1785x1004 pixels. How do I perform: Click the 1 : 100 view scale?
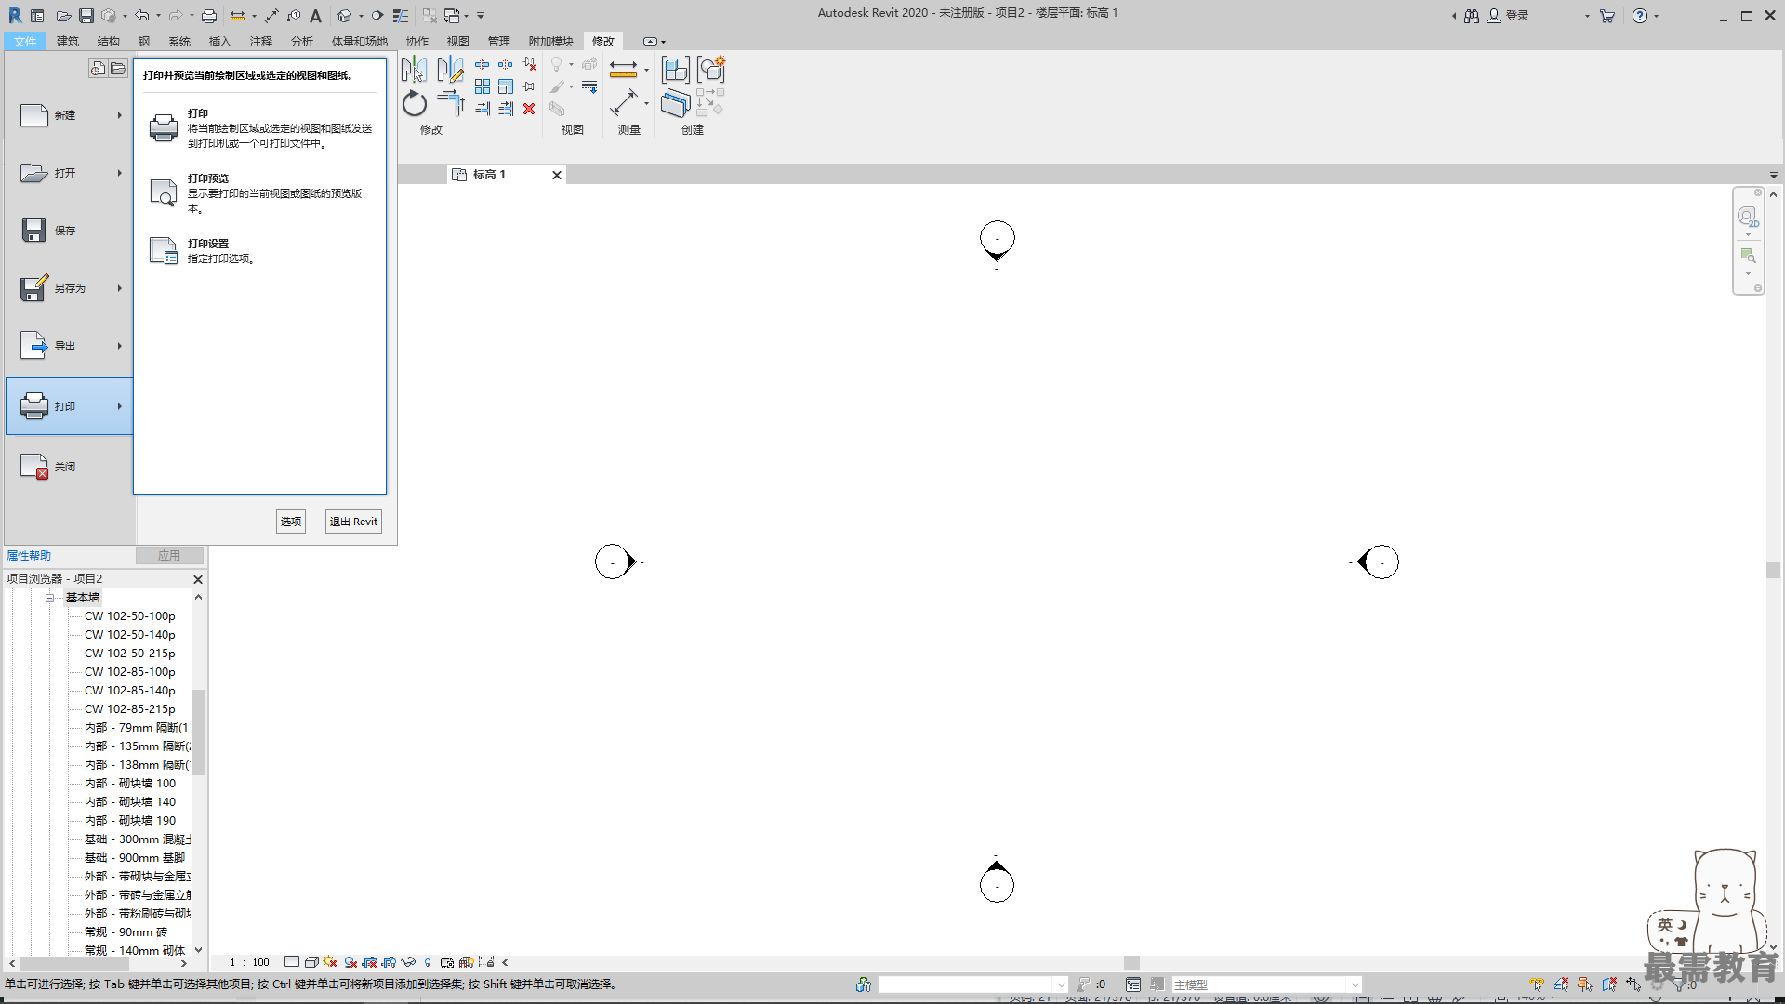click(249, 962)
